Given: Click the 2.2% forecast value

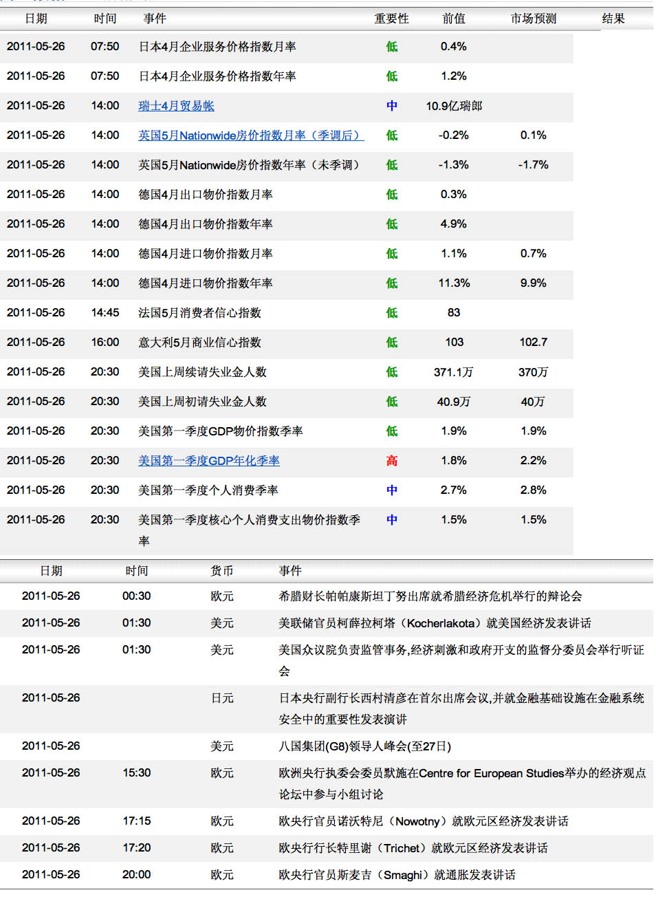Looking at the screenshot, I should coord(534,461).
